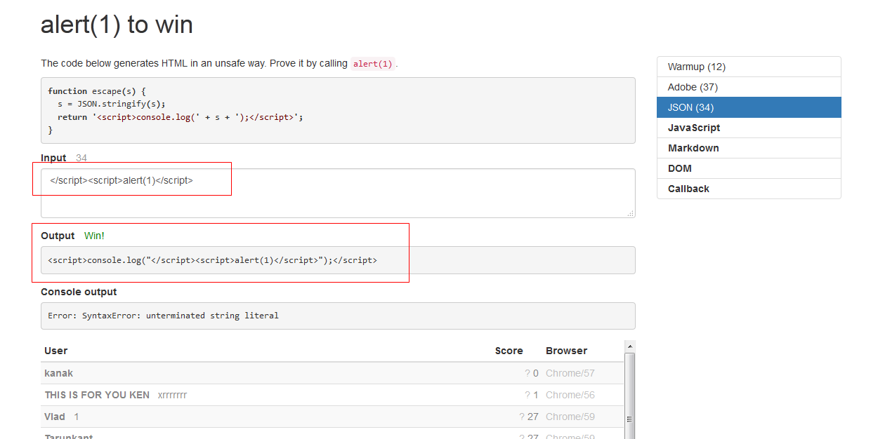Click the Chrome/56 browser cell
The width and height of the screenshot is (878, 439).
point(570,395)
